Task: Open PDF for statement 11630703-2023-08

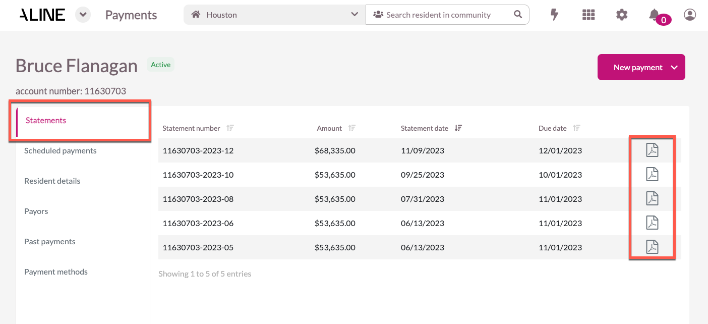Action: [652, 199]
